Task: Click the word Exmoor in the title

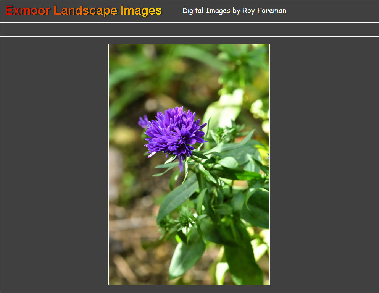Action: (27, 11)
